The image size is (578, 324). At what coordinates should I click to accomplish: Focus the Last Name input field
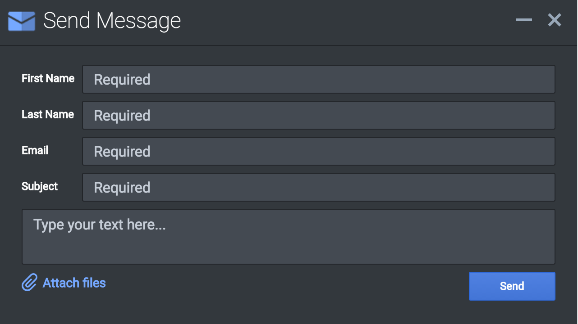318,115
